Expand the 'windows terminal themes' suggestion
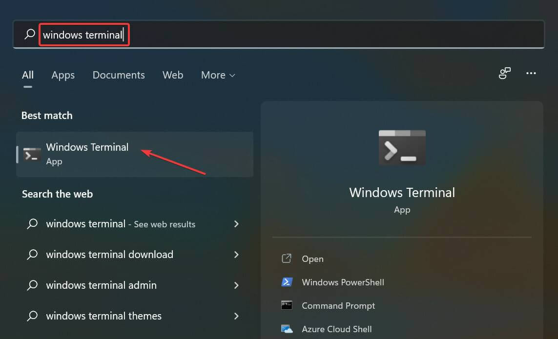 236,316
